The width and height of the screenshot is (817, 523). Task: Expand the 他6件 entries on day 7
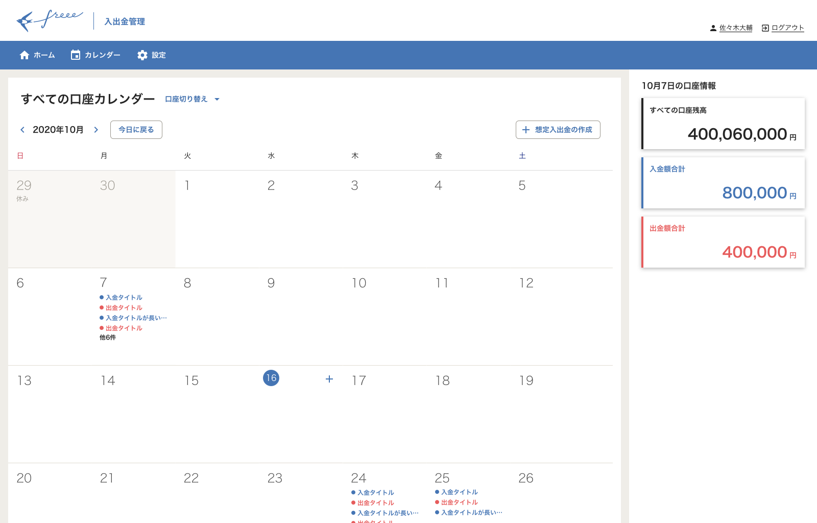[x=108, y=338]
